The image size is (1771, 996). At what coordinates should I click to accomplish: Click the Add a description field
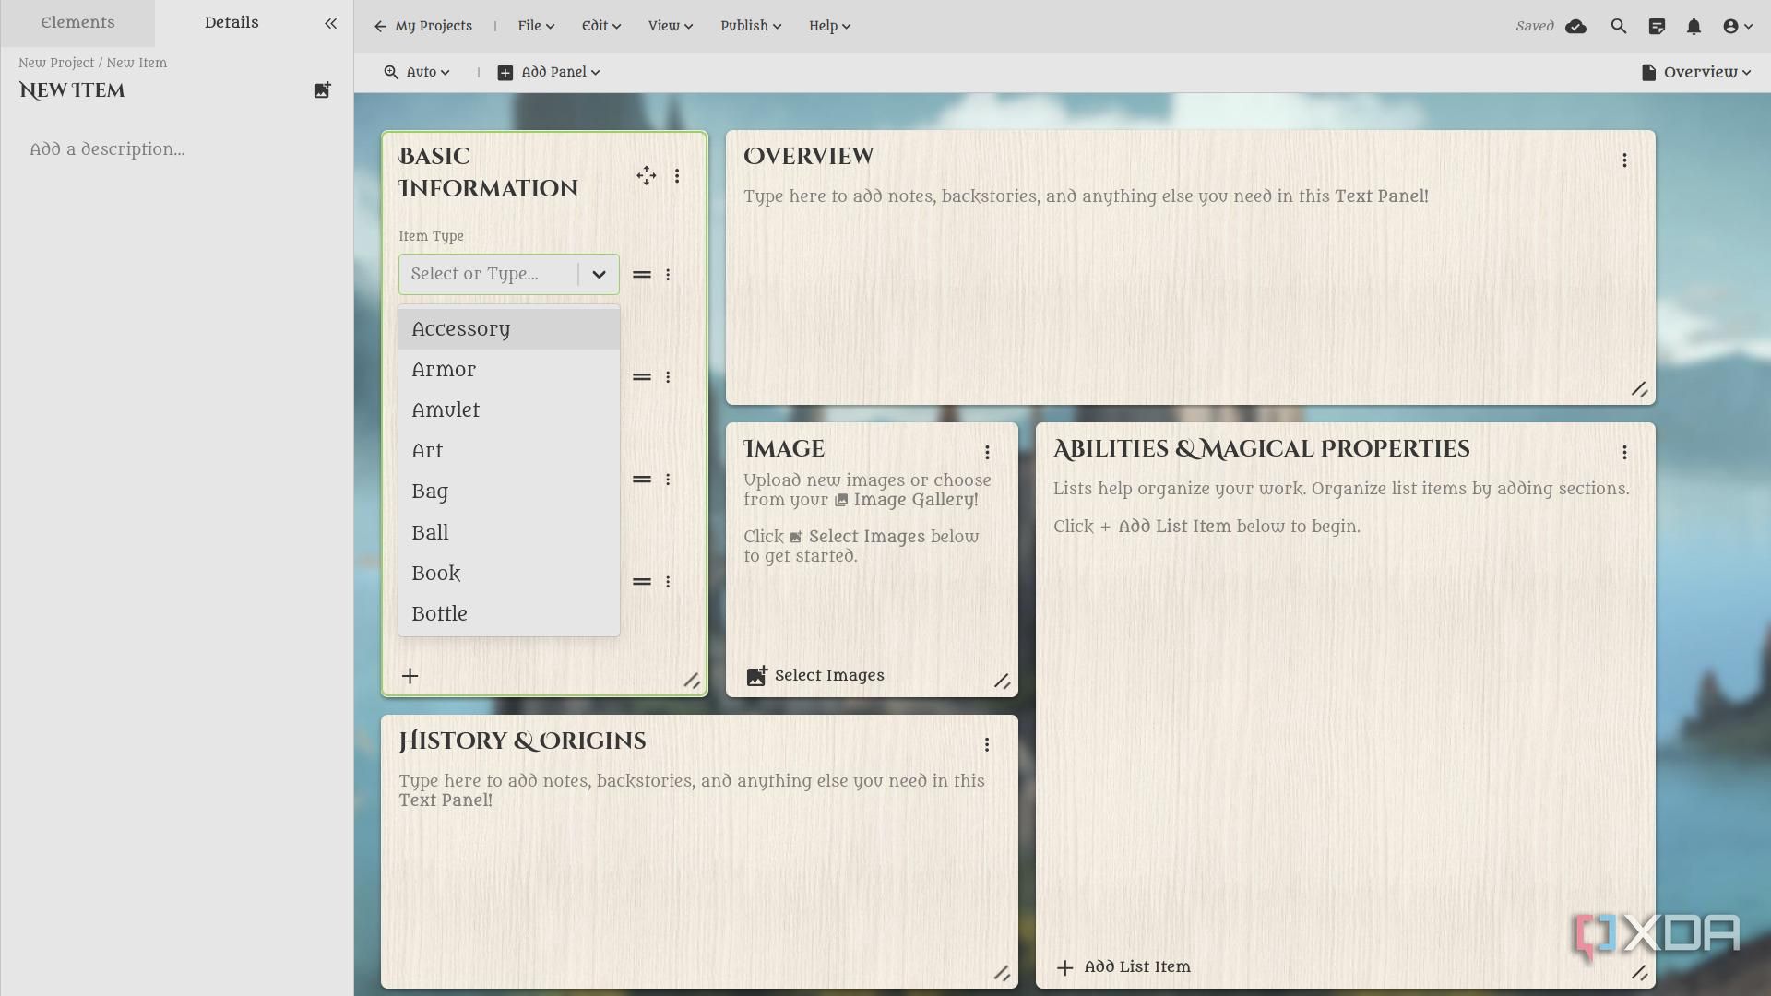click(x=107, y=149)
